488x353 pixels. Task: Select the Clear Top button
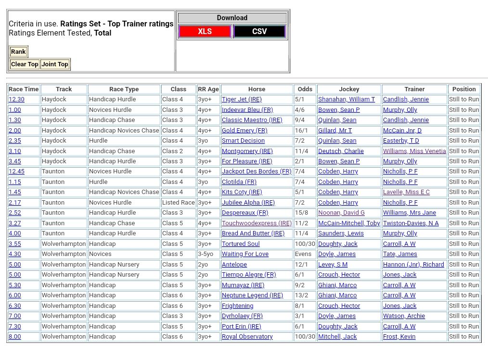(25, 64)
